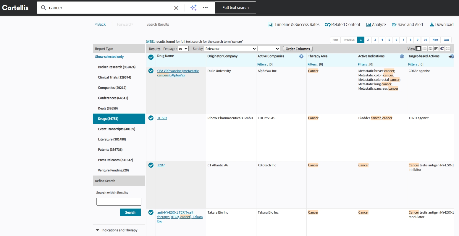The width and height of the screenshot is (459, 236).
Task: Download the search results
Action: (x=442, y=24)
